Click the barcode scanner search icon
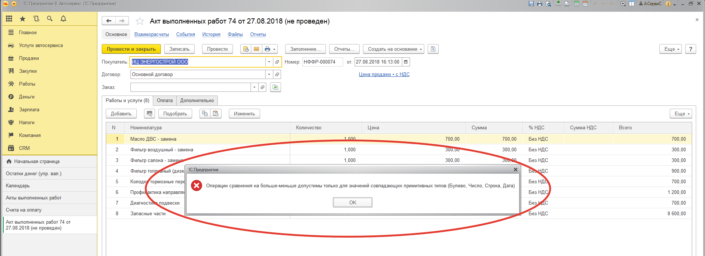705x256 pixels. pos(149,114)
